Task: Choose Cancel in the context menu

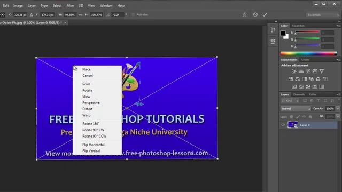Action: [88, 76]
